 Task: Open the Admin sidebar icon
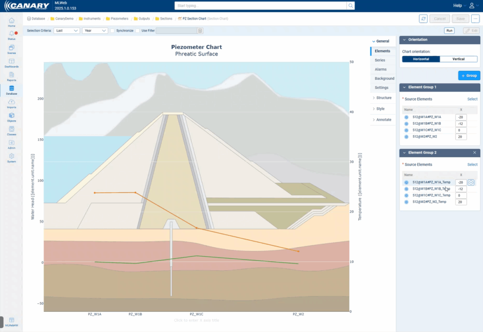11,144
